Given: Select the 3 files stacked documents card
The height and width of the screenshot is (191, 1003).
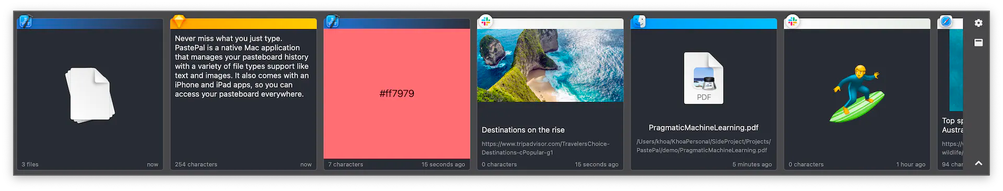Looking at the screenshot, I should pos(90,94).
